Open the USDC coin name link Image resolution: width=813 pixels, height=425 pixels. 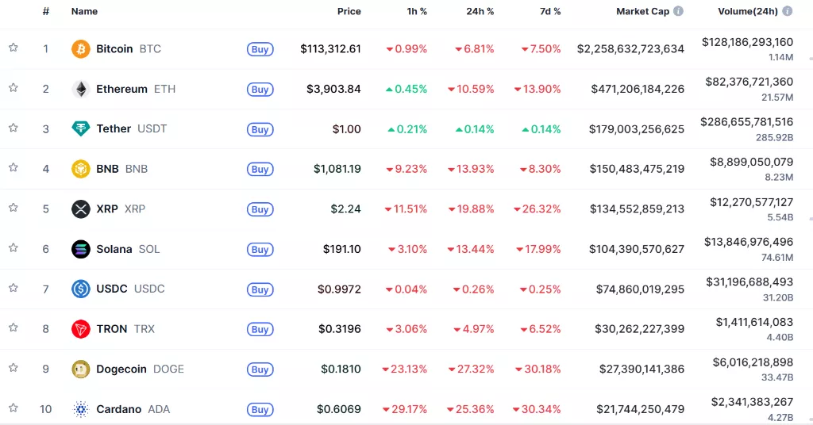coord(111,289)
